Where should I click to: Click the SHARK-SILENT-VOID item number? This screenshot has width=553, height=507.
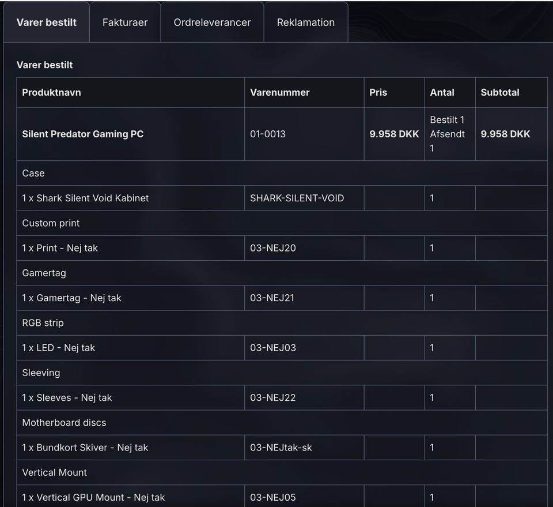297,198
